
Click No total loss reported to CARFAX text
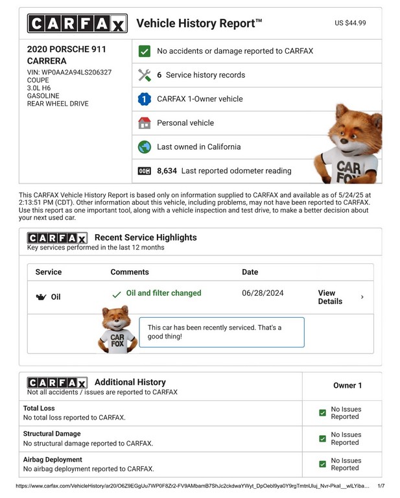click(x=75, y=418)
